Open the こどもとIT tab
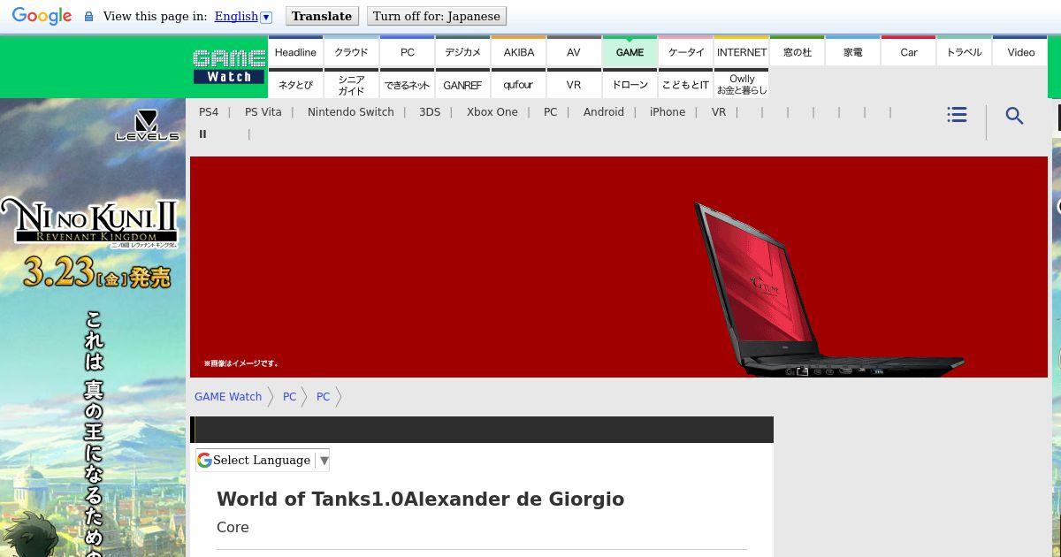This screenshot has width=1061, height=557. [685, 83]
